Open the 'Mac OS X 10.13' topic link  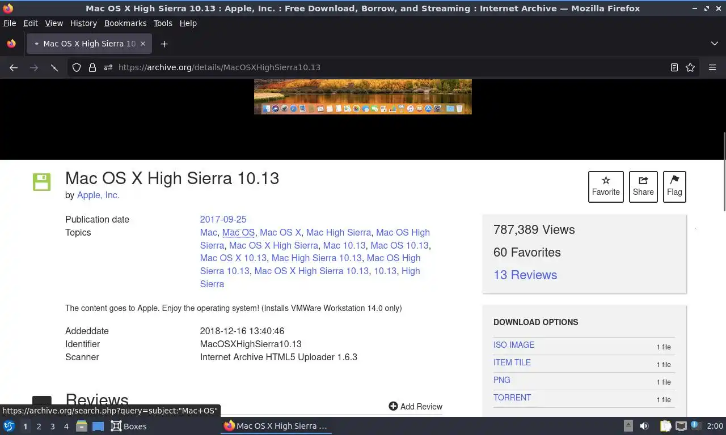pyautogui.click(x=233, y=258)
